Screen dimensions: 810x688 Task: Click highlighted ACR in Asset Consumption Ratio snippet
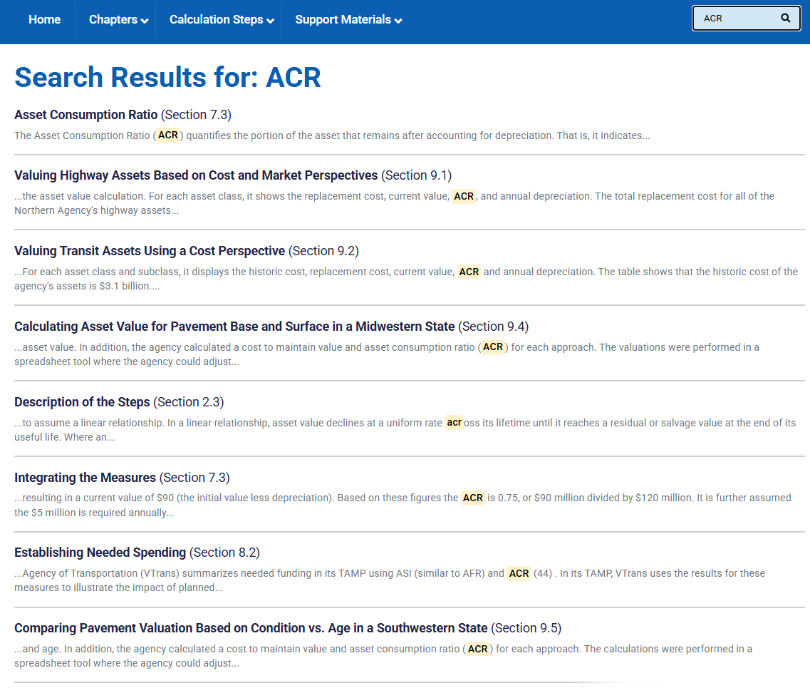[168, 135]
